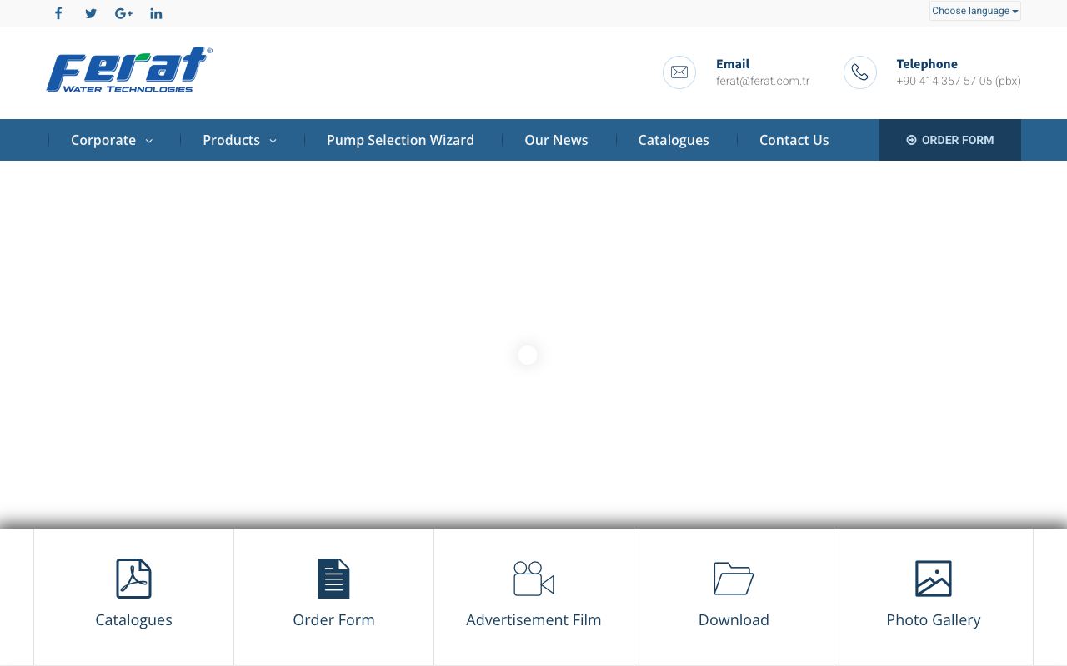Click the envelope email icon

tap(679, 72)
